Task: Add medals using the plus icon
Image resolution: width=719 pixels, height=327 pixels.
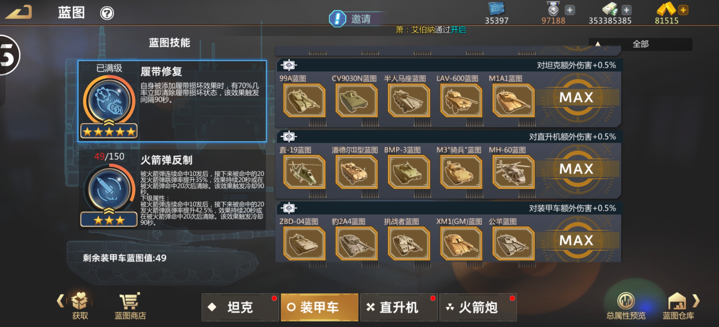Action: tap(570, 10)
